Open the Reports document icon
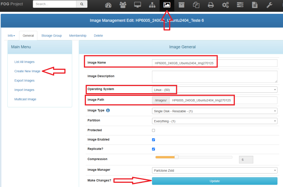Screen dimensions: 283x187 pos(255,5)
